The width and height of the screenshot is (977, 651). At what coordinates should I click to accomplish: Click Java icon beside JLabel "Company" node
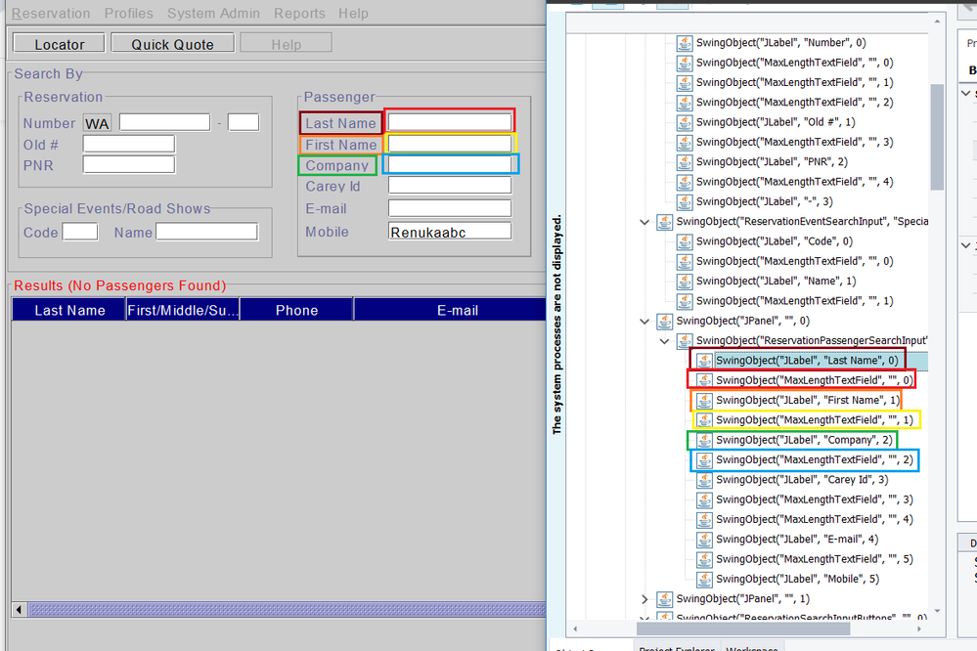click(x=704, y=440)
